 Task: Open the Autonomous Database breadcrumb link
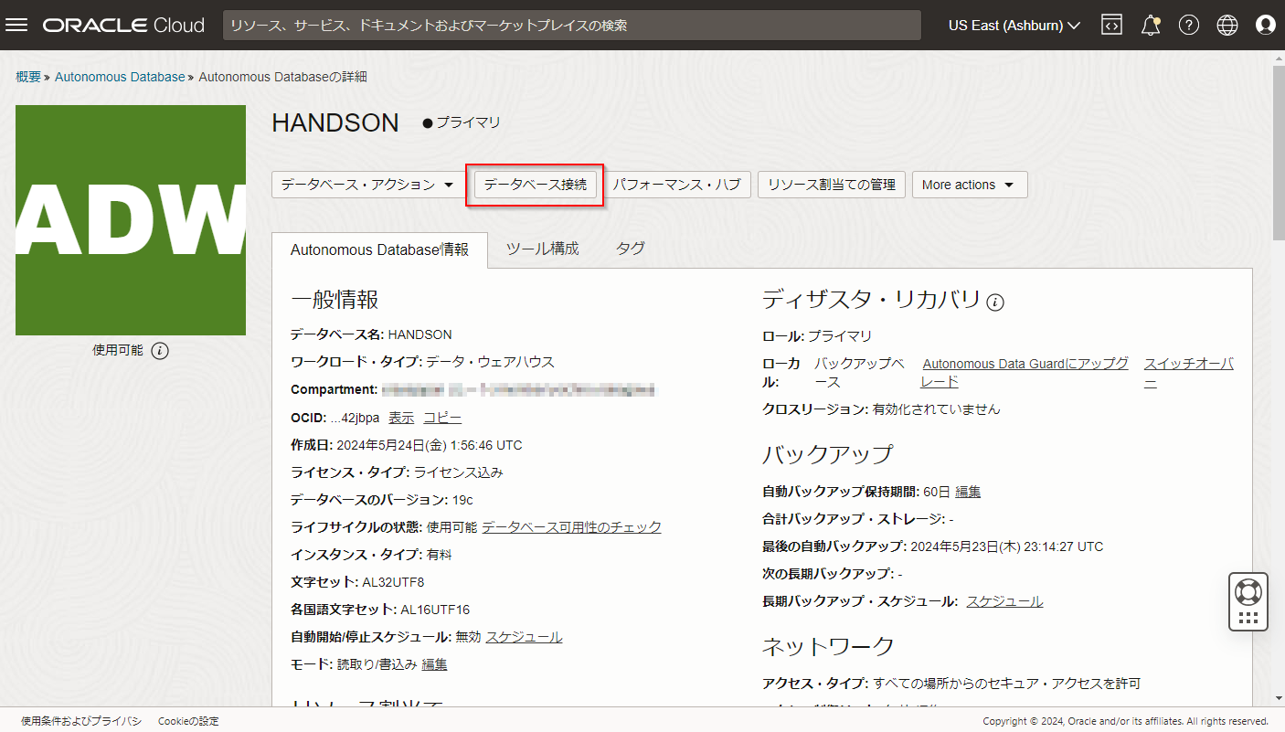click(x=120, y=77)
